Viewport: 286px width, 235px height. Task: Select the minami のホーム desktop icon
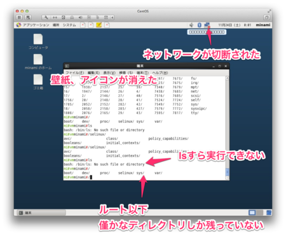[38, 62]
